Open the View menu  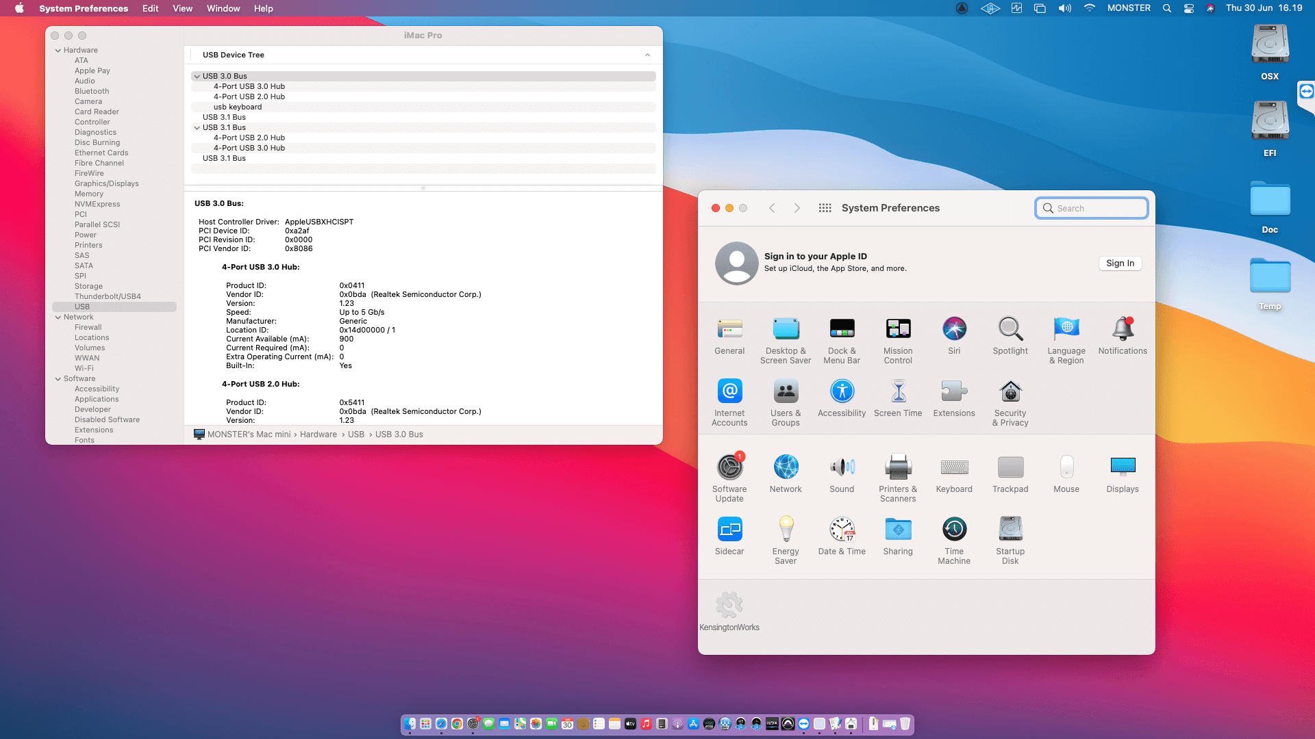[181, 8]
